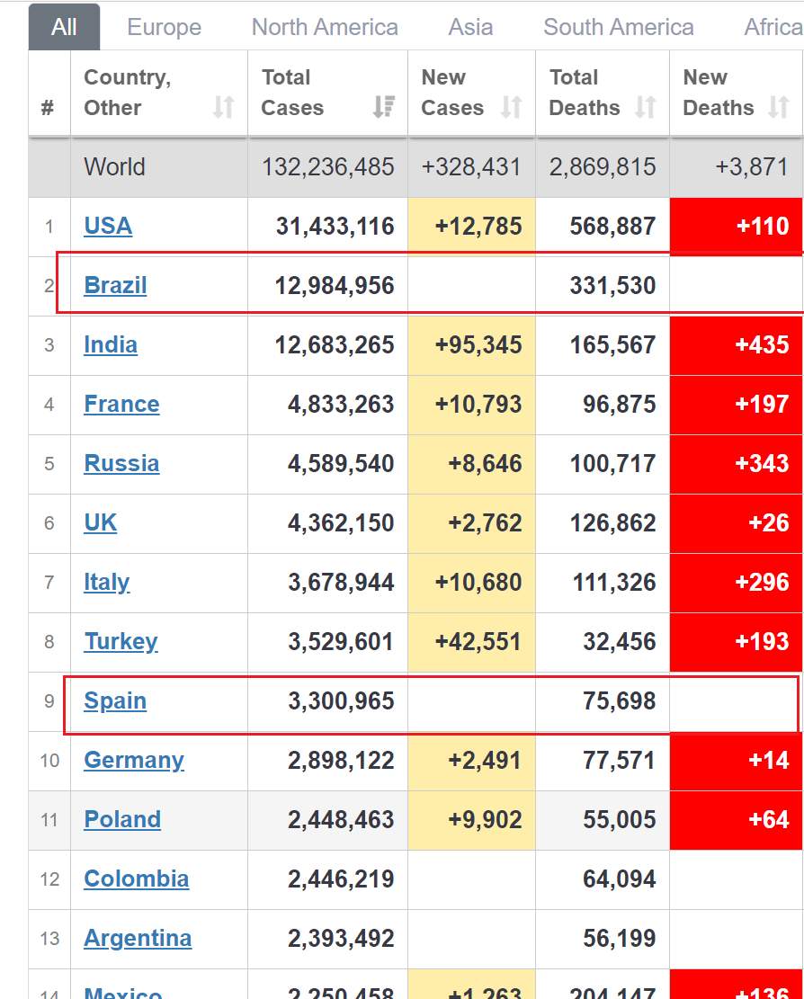Click the Germany link
Image resolution: width=804 pixels, height=999 pixels.
[x=133, y=760]
